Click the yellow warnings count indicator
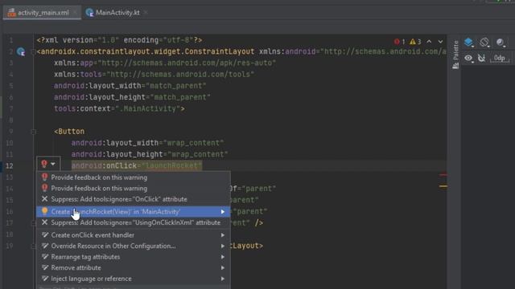The width and height of the screenshot is (515, 289). pos(415,42)
